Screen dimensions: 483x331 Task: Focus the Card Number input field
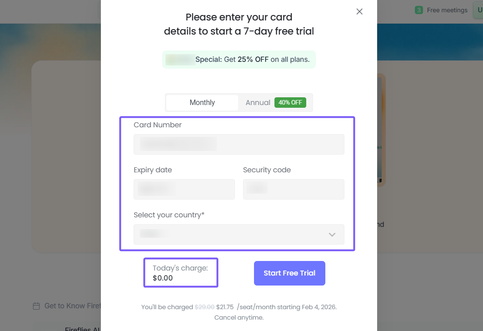tap(239, 144)
